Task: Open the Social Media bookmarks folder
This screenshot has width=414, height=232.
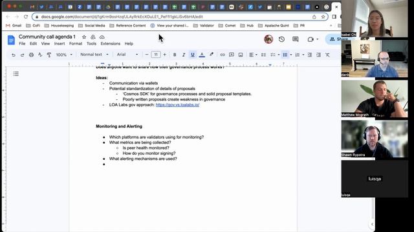Action: [x=92, y=26]
